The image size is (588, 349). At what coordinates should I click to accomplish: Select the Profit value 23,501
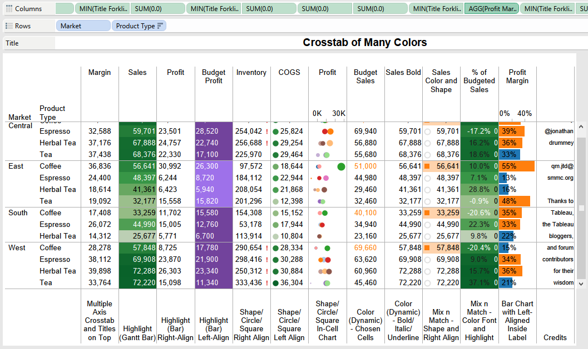pyautogui.click(x=170, y=131)
